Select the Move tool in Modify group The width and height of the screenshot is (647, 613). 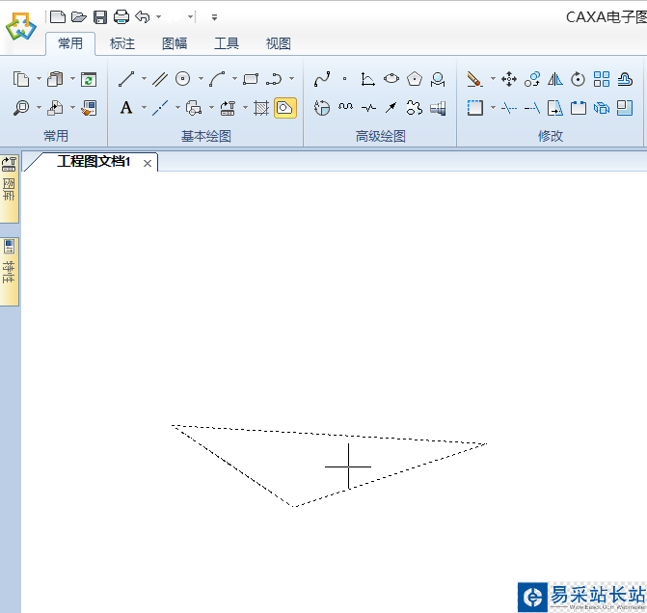pos(509,79)
